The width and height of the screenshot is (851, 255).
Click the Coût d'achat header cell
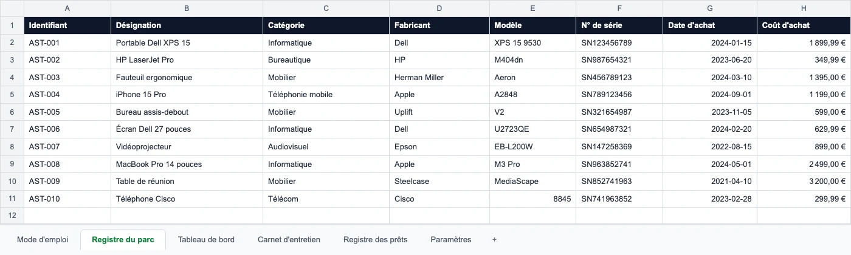(x=804, y=25)
